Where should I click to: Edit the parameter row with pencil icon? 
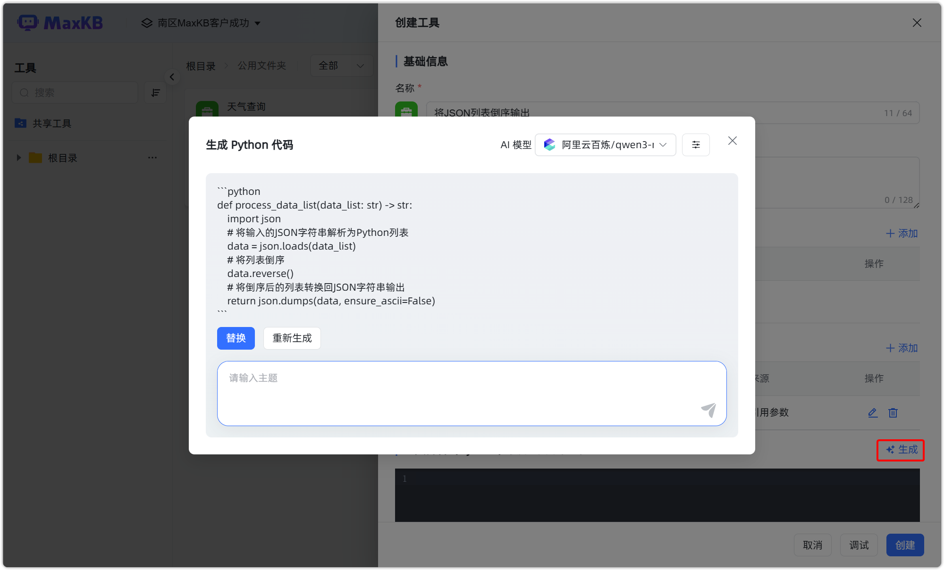click(872, 413)
